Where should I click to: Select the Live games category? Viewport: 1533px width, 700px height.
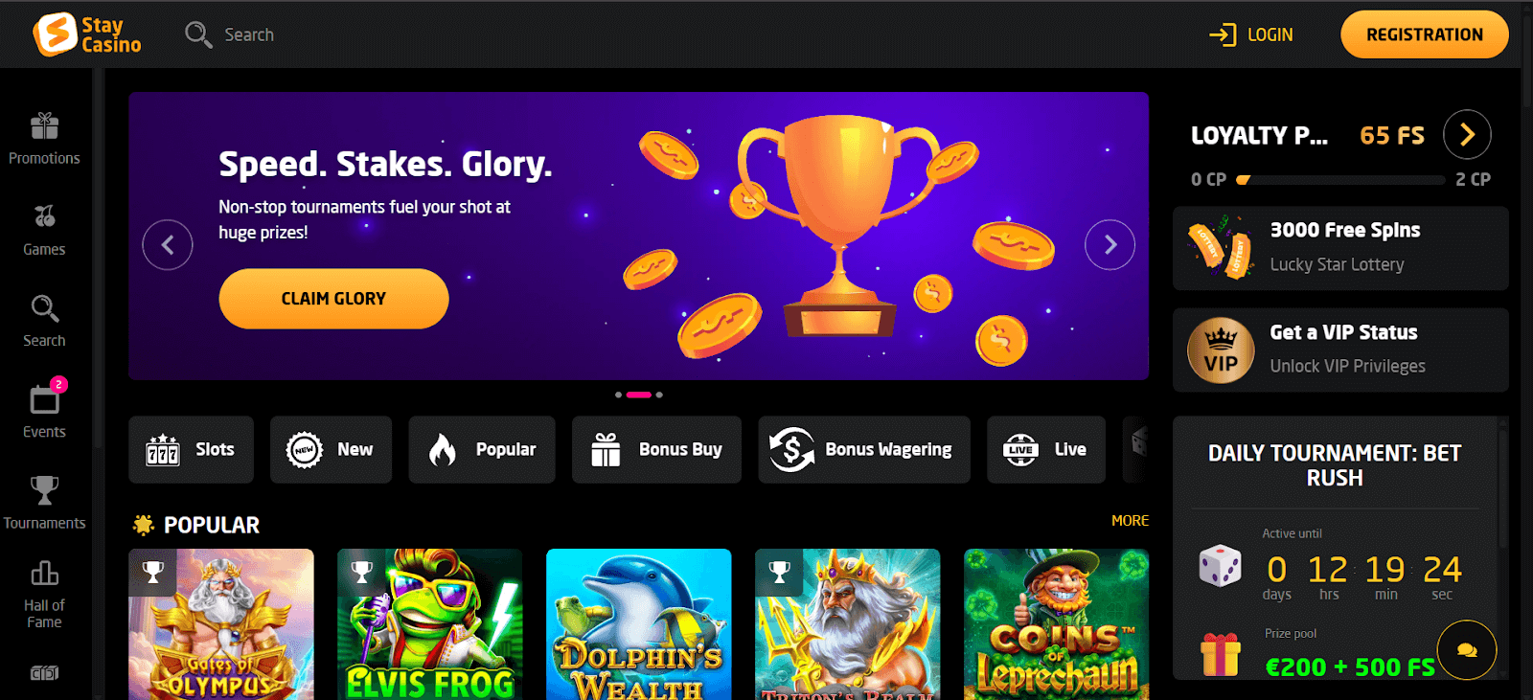click(1045, 449)
